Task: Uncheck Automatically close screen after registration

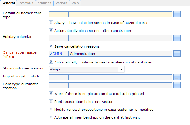Action: [51, 30]
